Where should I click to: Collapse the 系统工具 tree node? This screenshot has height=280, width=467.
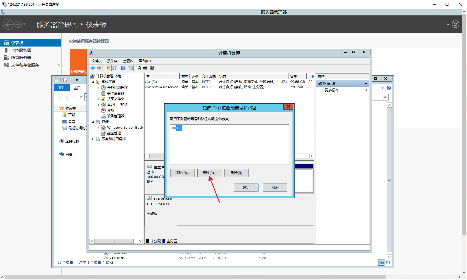coord(93,82)
